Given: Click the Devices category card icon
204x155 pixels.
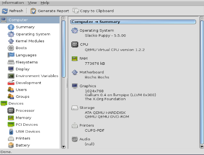Looking at the screenshot, I should pyautogui.click(x=4, y=103).
